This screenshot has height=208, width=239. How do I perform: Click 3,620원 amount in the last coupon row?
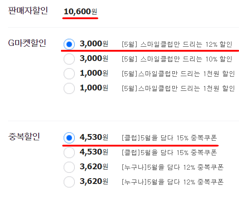pos(94,181)
